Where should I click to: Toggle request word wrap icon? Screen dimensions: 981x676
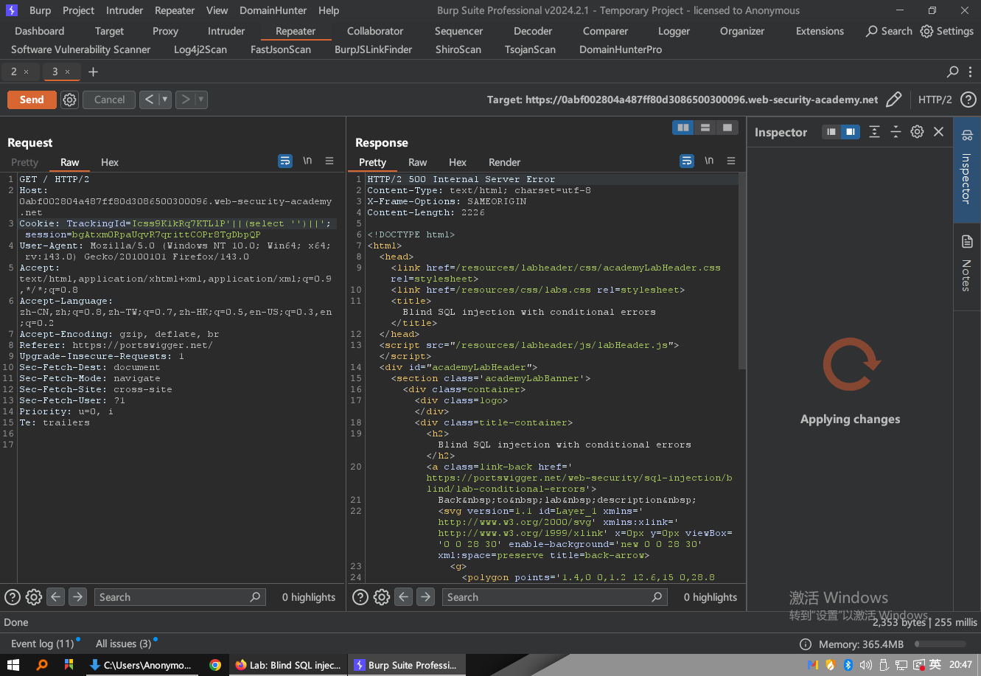(x=285, y=161)
